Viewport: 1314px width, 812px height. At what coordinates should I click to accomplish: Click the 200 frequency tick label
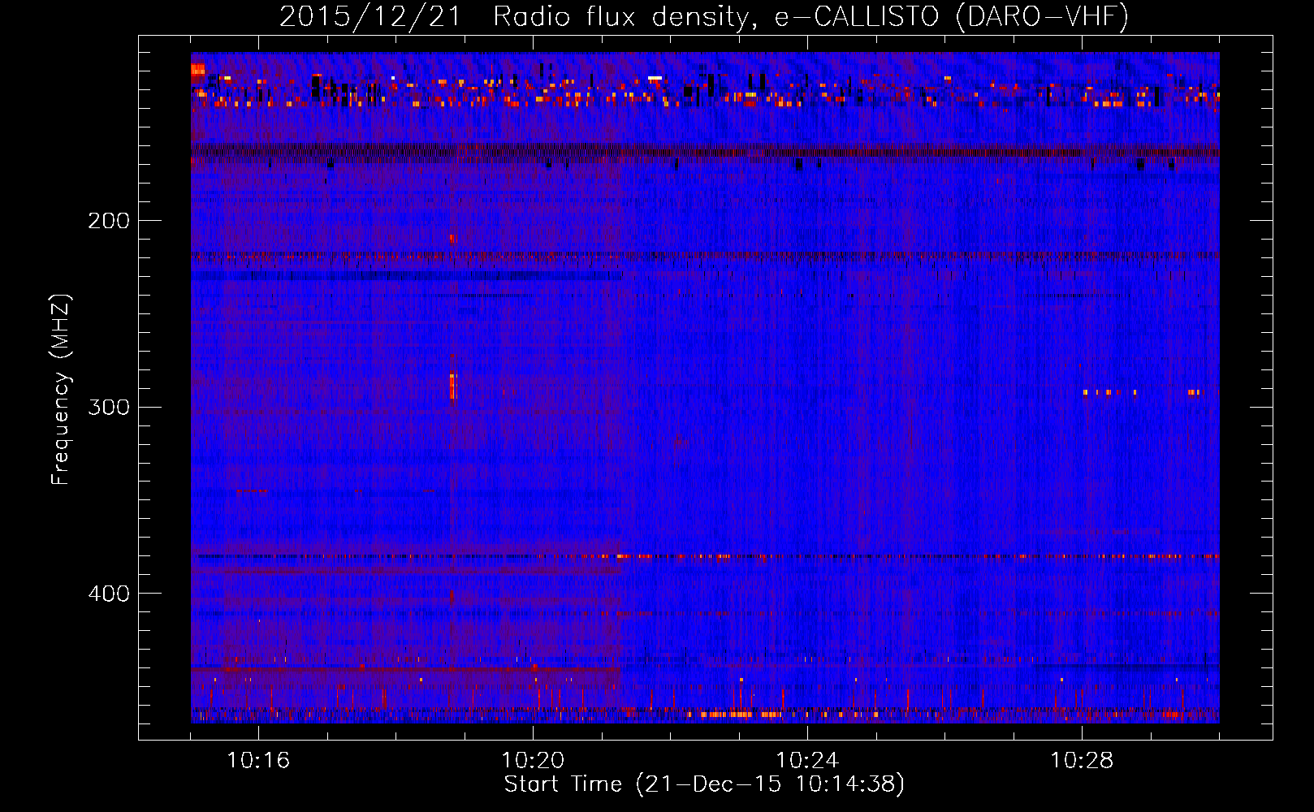[x=109, y=221]
